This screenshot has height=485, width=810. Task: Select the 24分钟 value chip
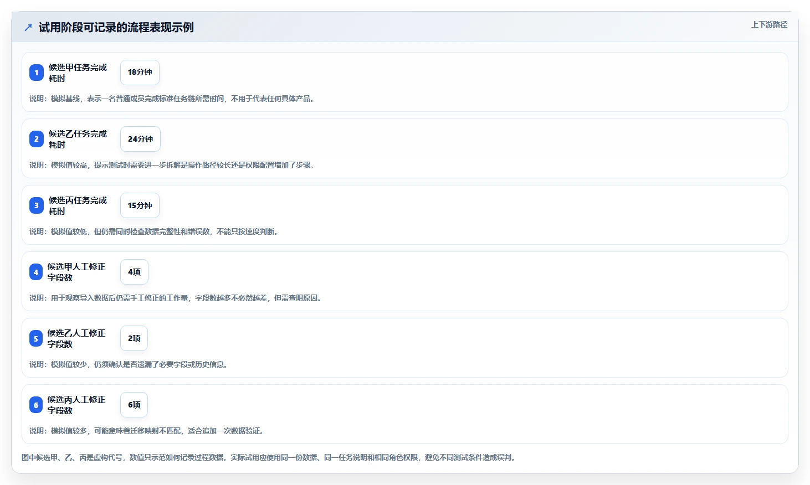140,139
